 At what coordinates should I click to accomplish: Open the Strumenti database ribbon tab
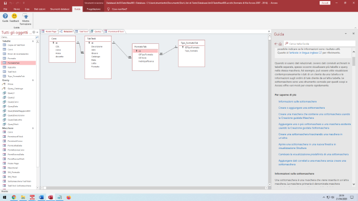click(x=60, y=9)
